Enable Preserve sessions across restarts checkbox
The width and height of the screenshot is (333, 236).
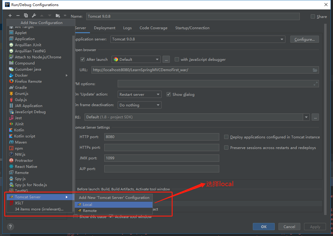pos(226,148)
